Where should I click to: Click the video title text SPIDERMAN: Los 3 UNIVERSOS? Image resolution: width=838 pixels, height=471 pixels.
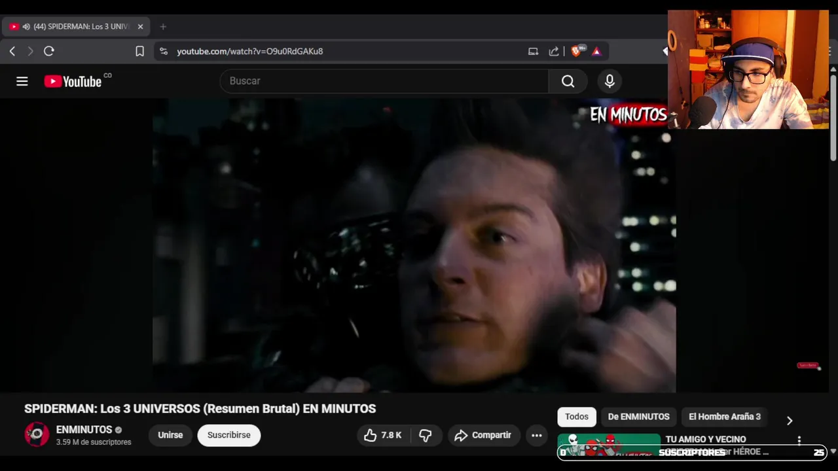(200, 409)
